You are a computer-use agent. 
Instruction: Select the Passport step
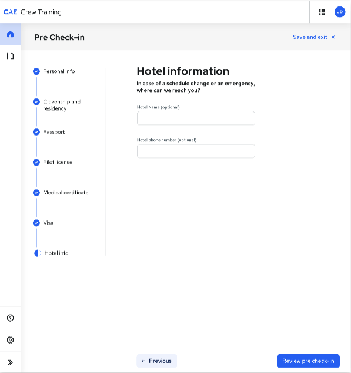[54, 132]
